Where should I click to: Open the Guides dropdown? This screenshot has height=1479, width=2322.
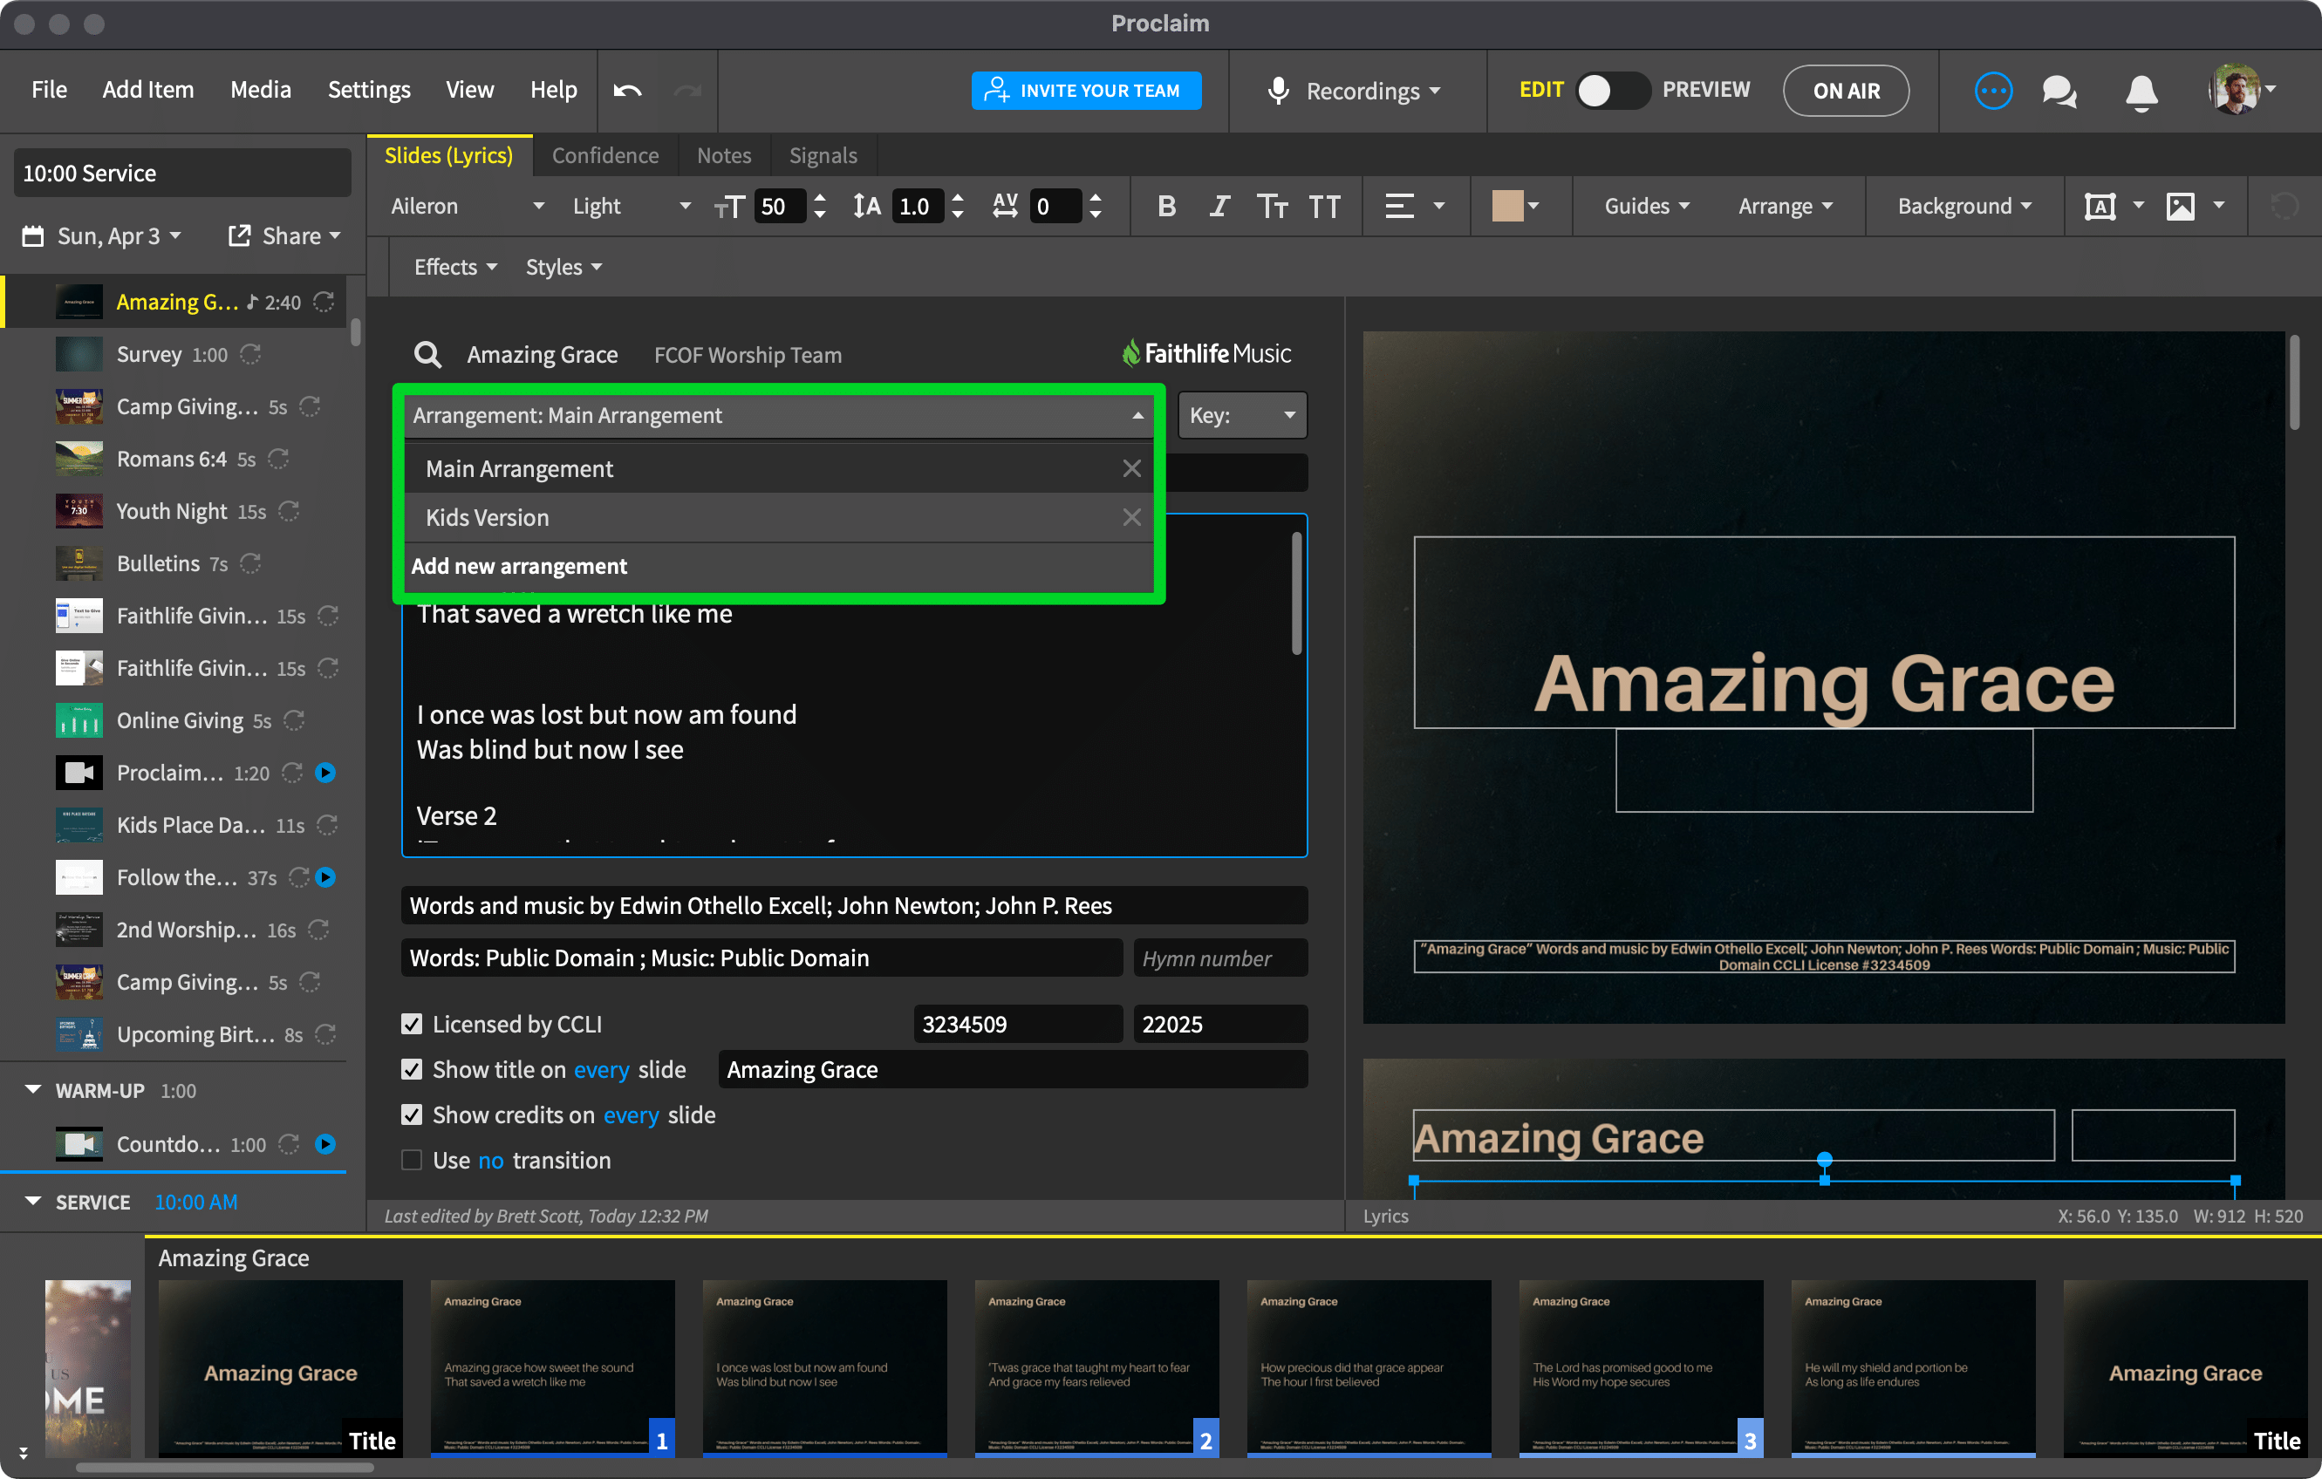click(1646, 205)
